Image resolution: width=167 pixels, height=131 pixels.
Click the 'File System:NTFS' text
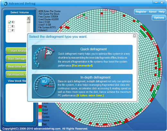click(47, 28)
